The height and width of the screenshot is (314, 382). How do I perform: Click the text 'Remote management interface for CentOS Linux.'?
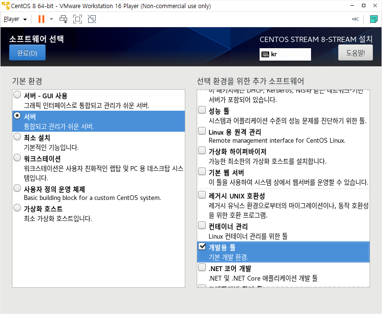tap(277, 141)
